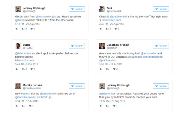Follow Monika Jansen

click(x=77, y=86)
